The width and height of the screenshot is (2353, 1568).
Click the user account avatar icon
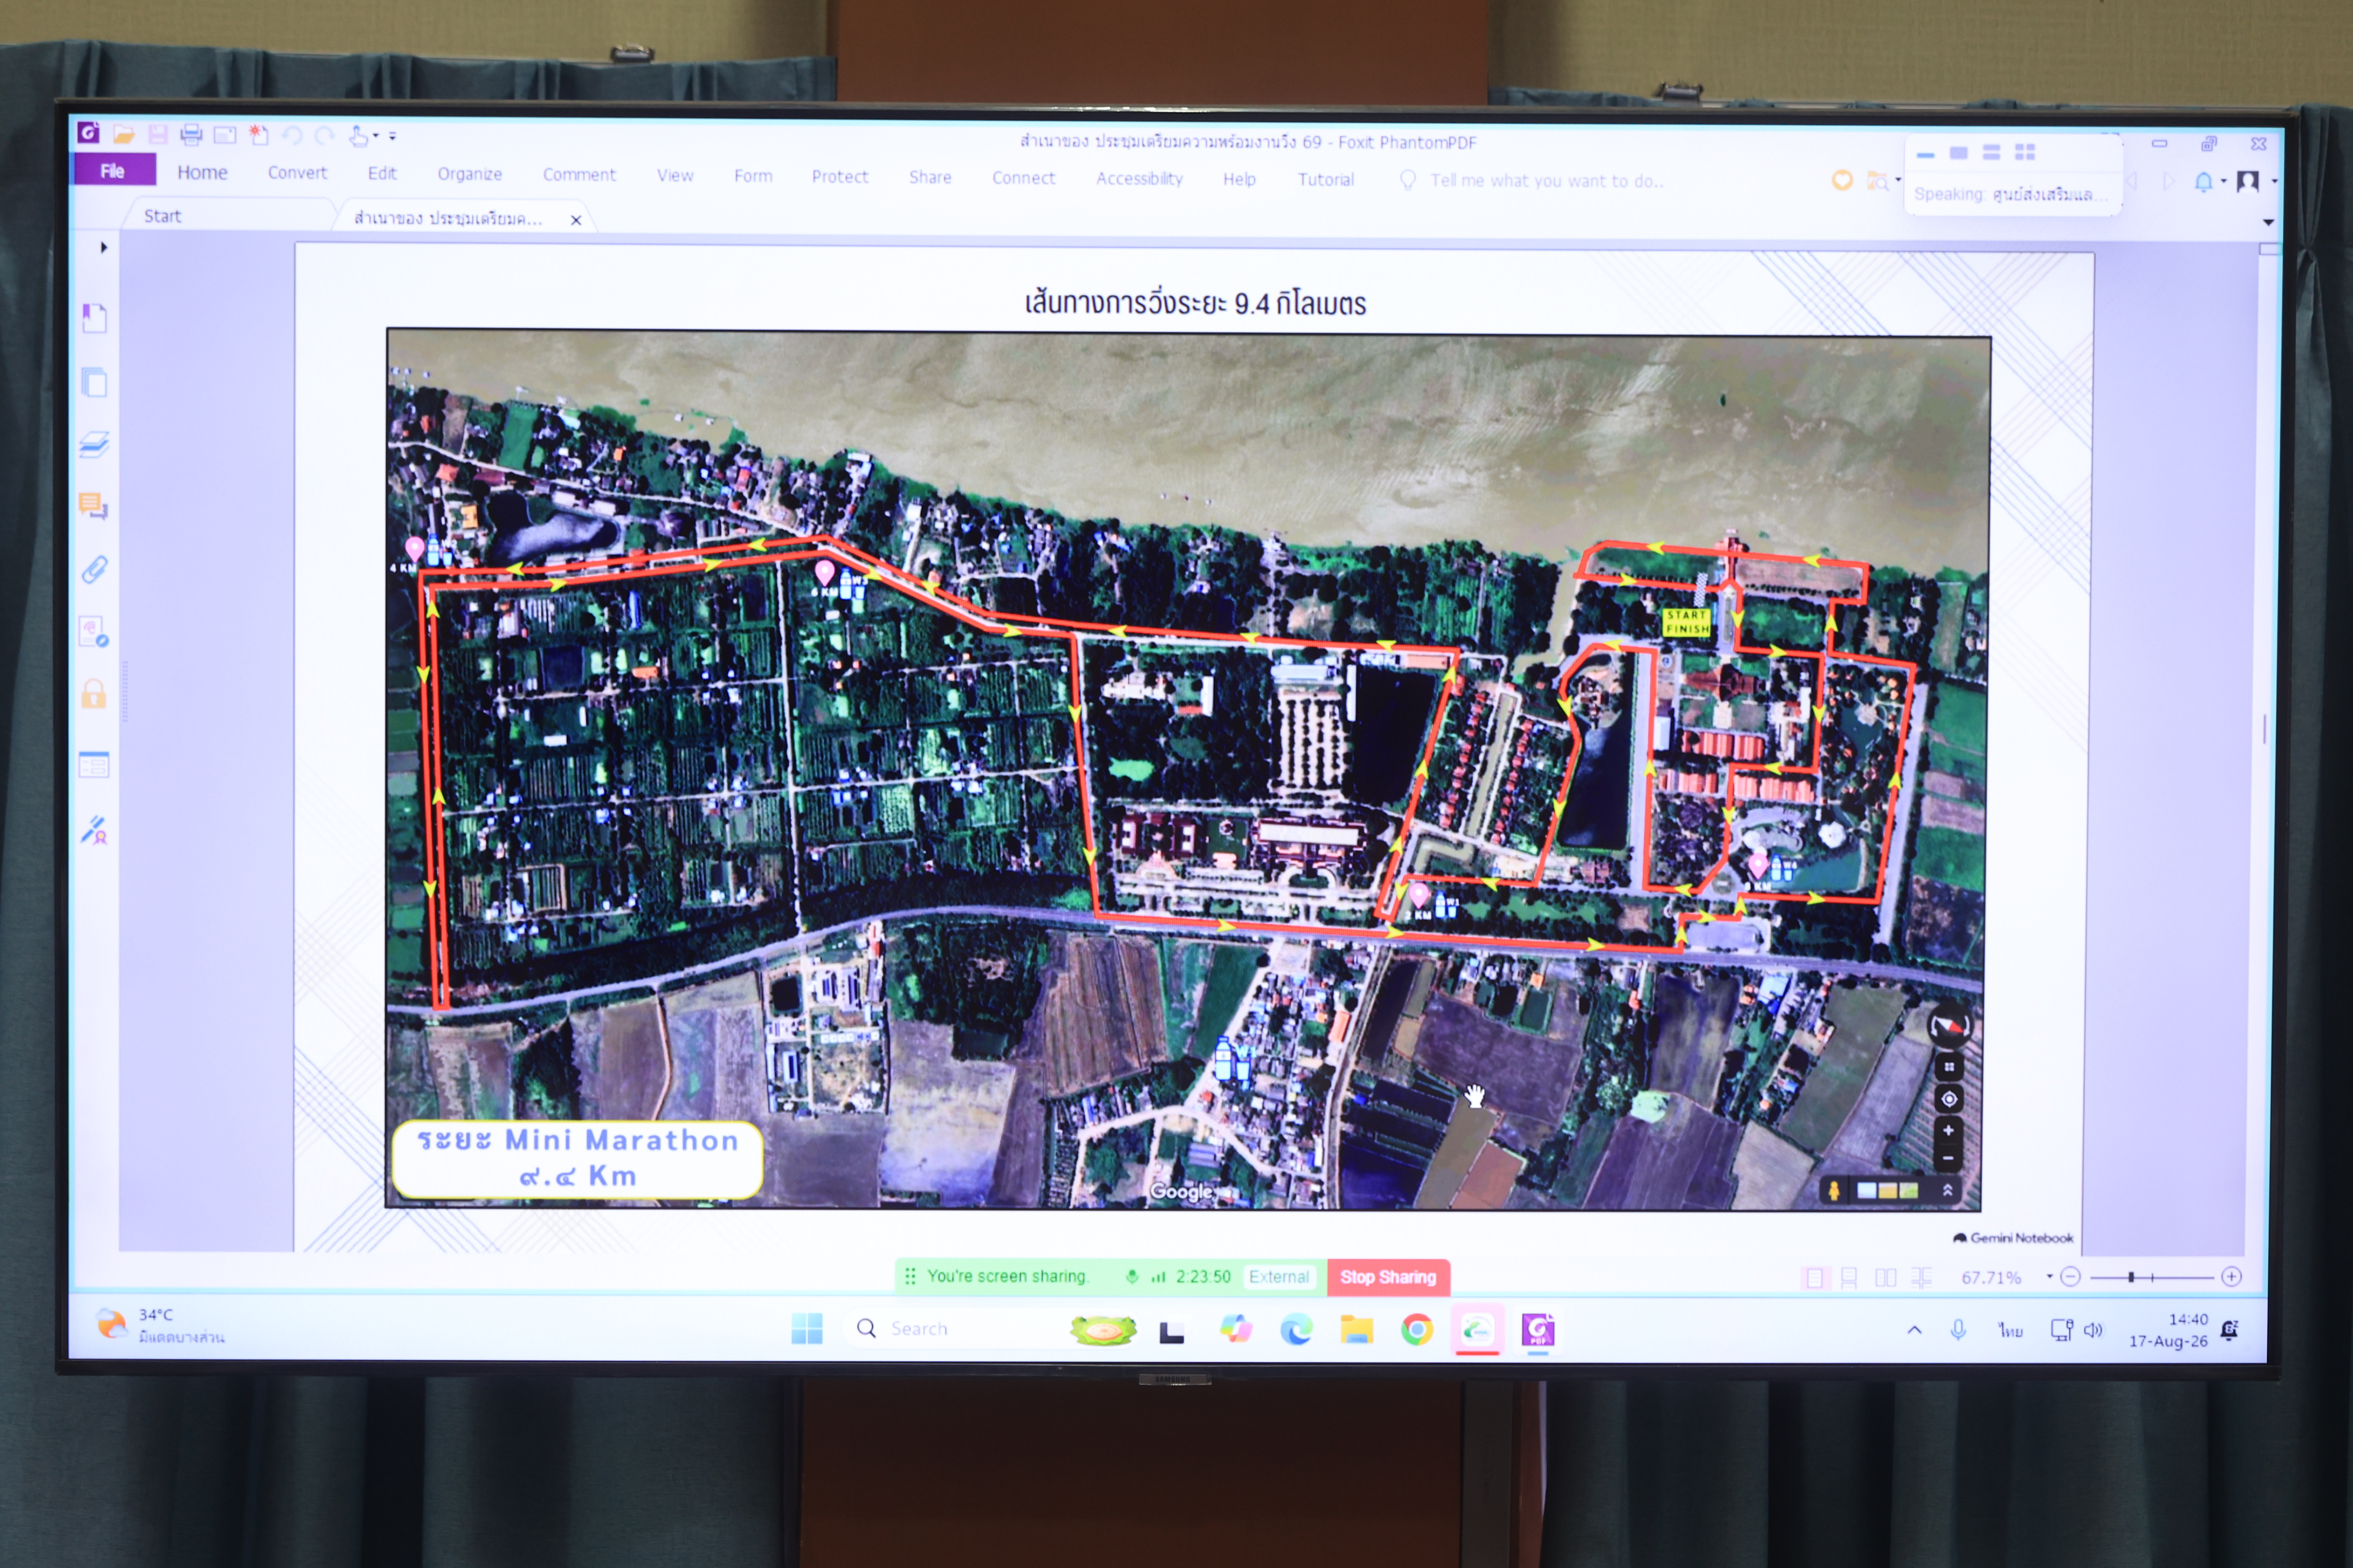(x=2248, y=181)
